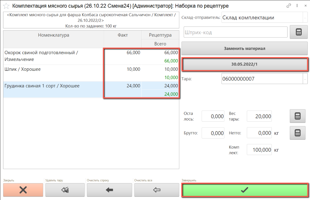Select the Шпик / Хорошее row
This screenshot has width=310, height=200.
tap(53, 73)
